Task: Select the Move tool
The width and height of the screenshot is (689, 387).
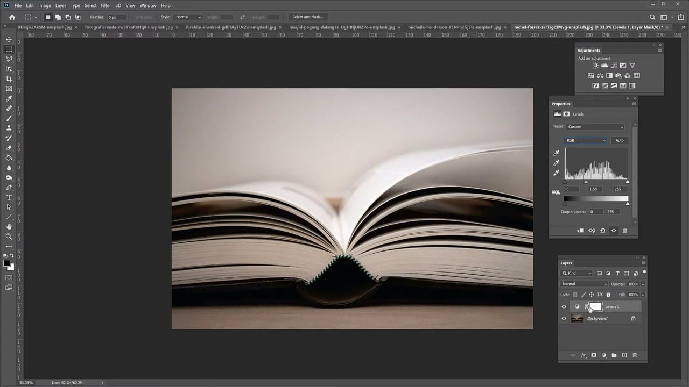Action: 9,40
